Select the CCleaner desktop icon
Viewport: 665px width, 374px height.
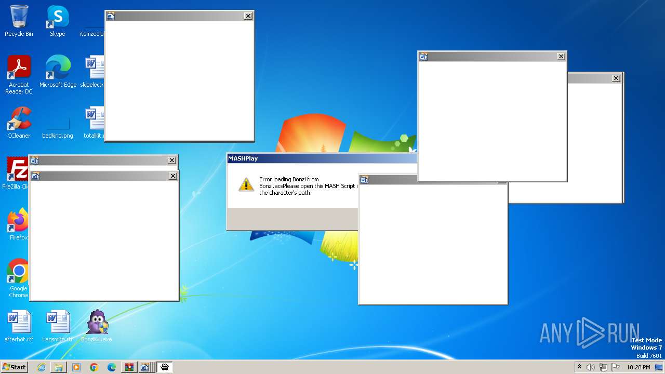click(x=19, y=122)
